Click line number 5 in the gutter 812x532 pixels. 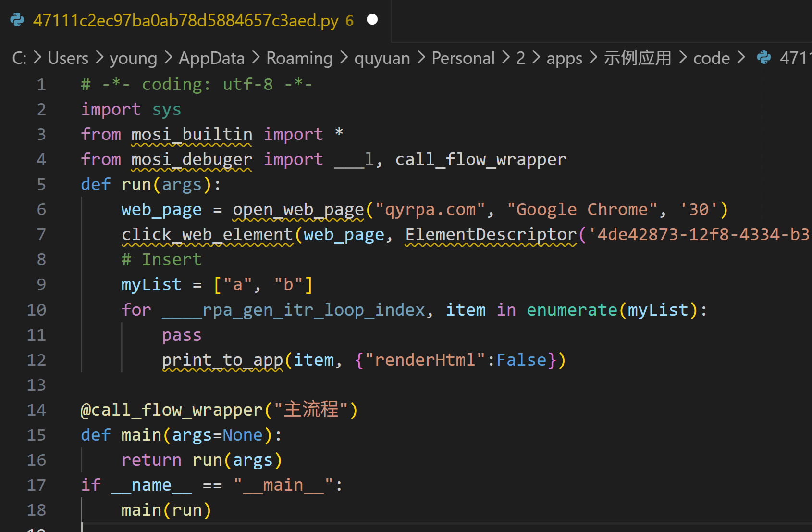pyautogui.click(x=41, y=185)
